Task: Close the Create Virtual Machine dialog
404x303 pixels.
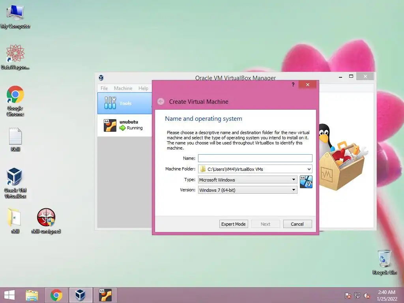Action: tap(308, 84)
